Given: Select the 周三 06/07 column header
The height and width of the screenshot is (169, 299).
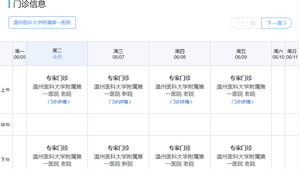Looking at the screenshot, I should point(119,54).
